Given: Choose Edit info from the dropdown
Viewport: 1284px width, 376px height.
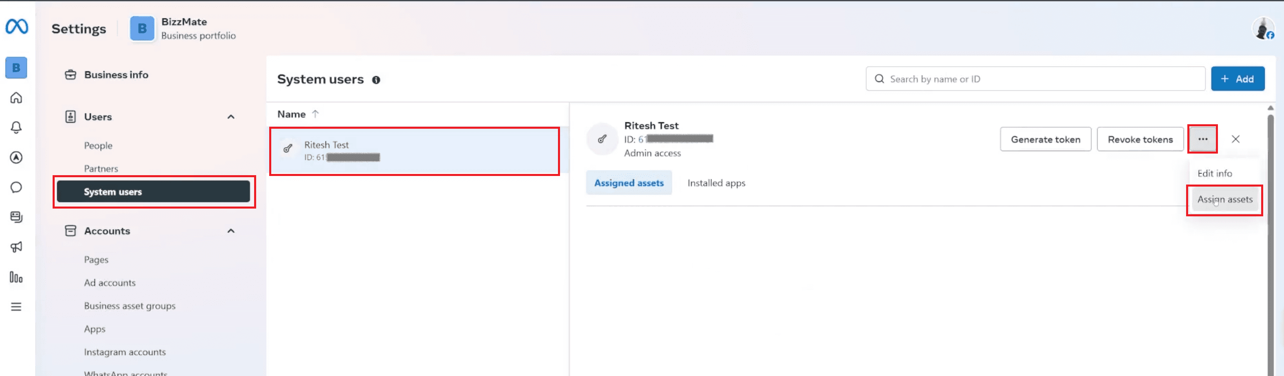Looking at the screenshot, I should click(x=1214, y=173).
